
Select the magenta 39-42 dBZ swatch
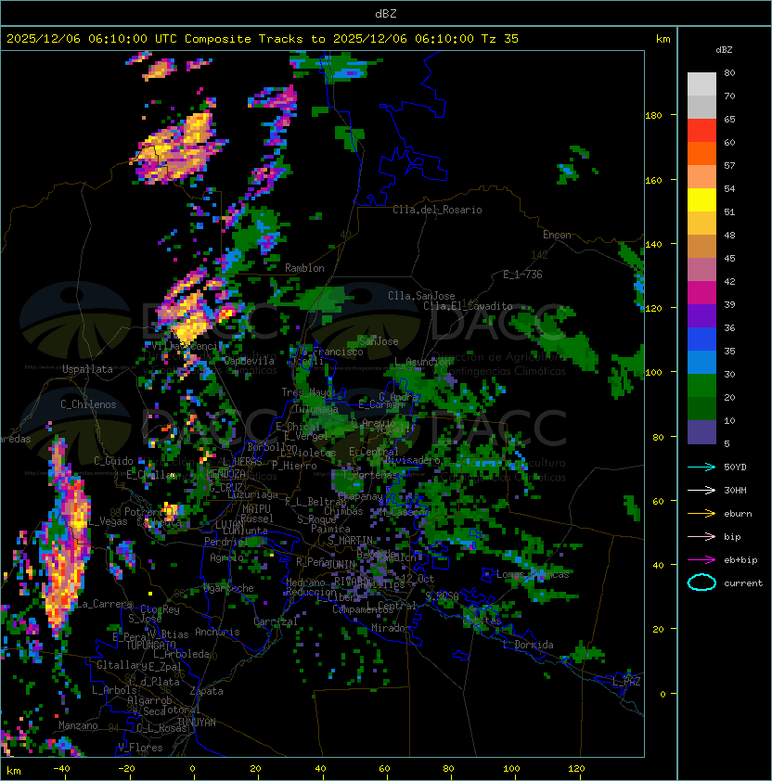coord(701,292)
